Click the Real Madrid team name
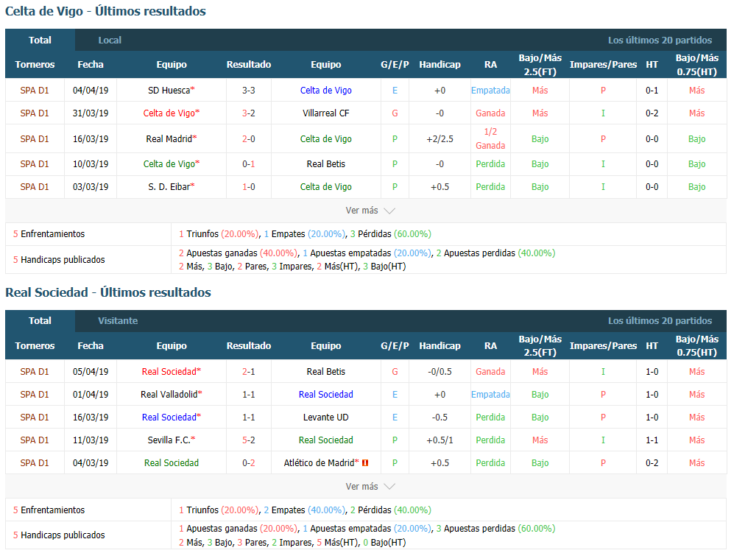 pos(169,139)
